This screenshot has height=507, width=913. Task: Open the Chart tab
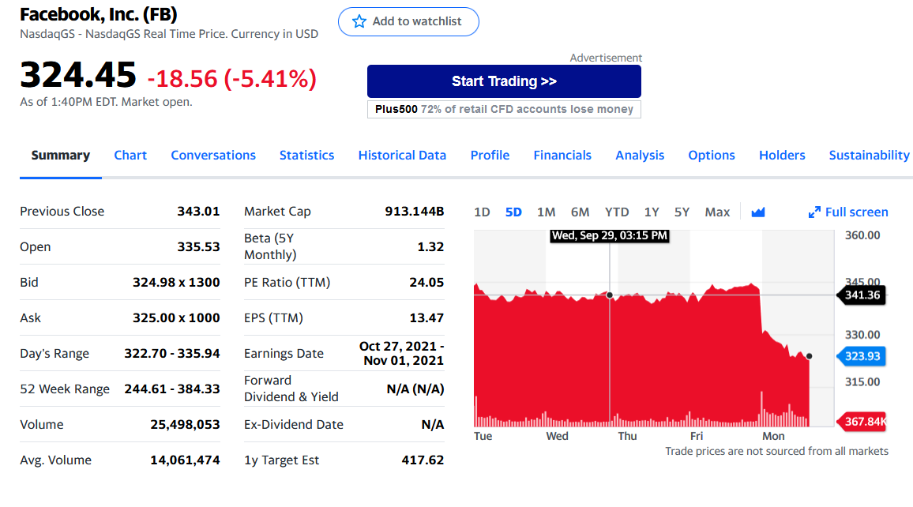click(130, 156)
